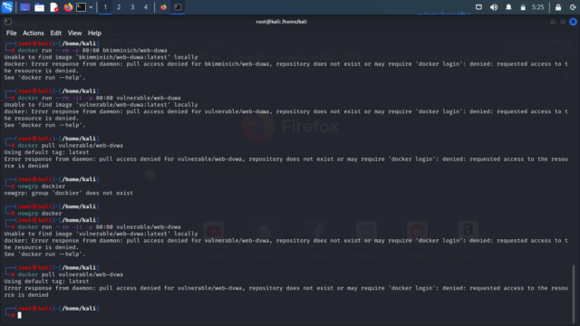The height and width of the screenshot is (326, 580).
Task: Open a new terminal from the panel launcher
Action: [x=81, y=7]
